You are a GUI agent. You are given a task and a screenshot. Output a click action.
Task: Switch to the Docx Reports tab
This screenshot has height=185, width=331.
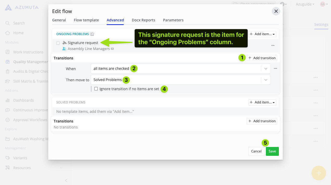click(x=144, y=20)
